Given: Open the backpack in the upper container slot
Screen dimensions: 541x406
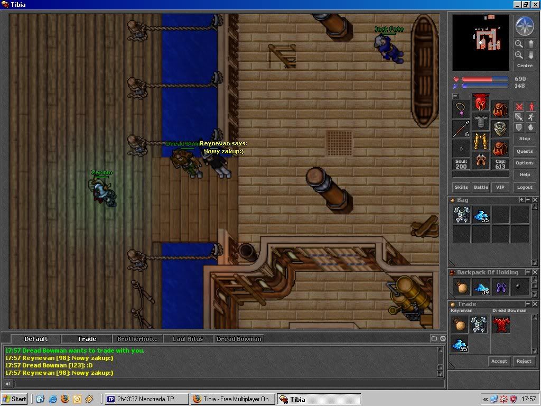Looking at the screenshot, I should point(500,109).
